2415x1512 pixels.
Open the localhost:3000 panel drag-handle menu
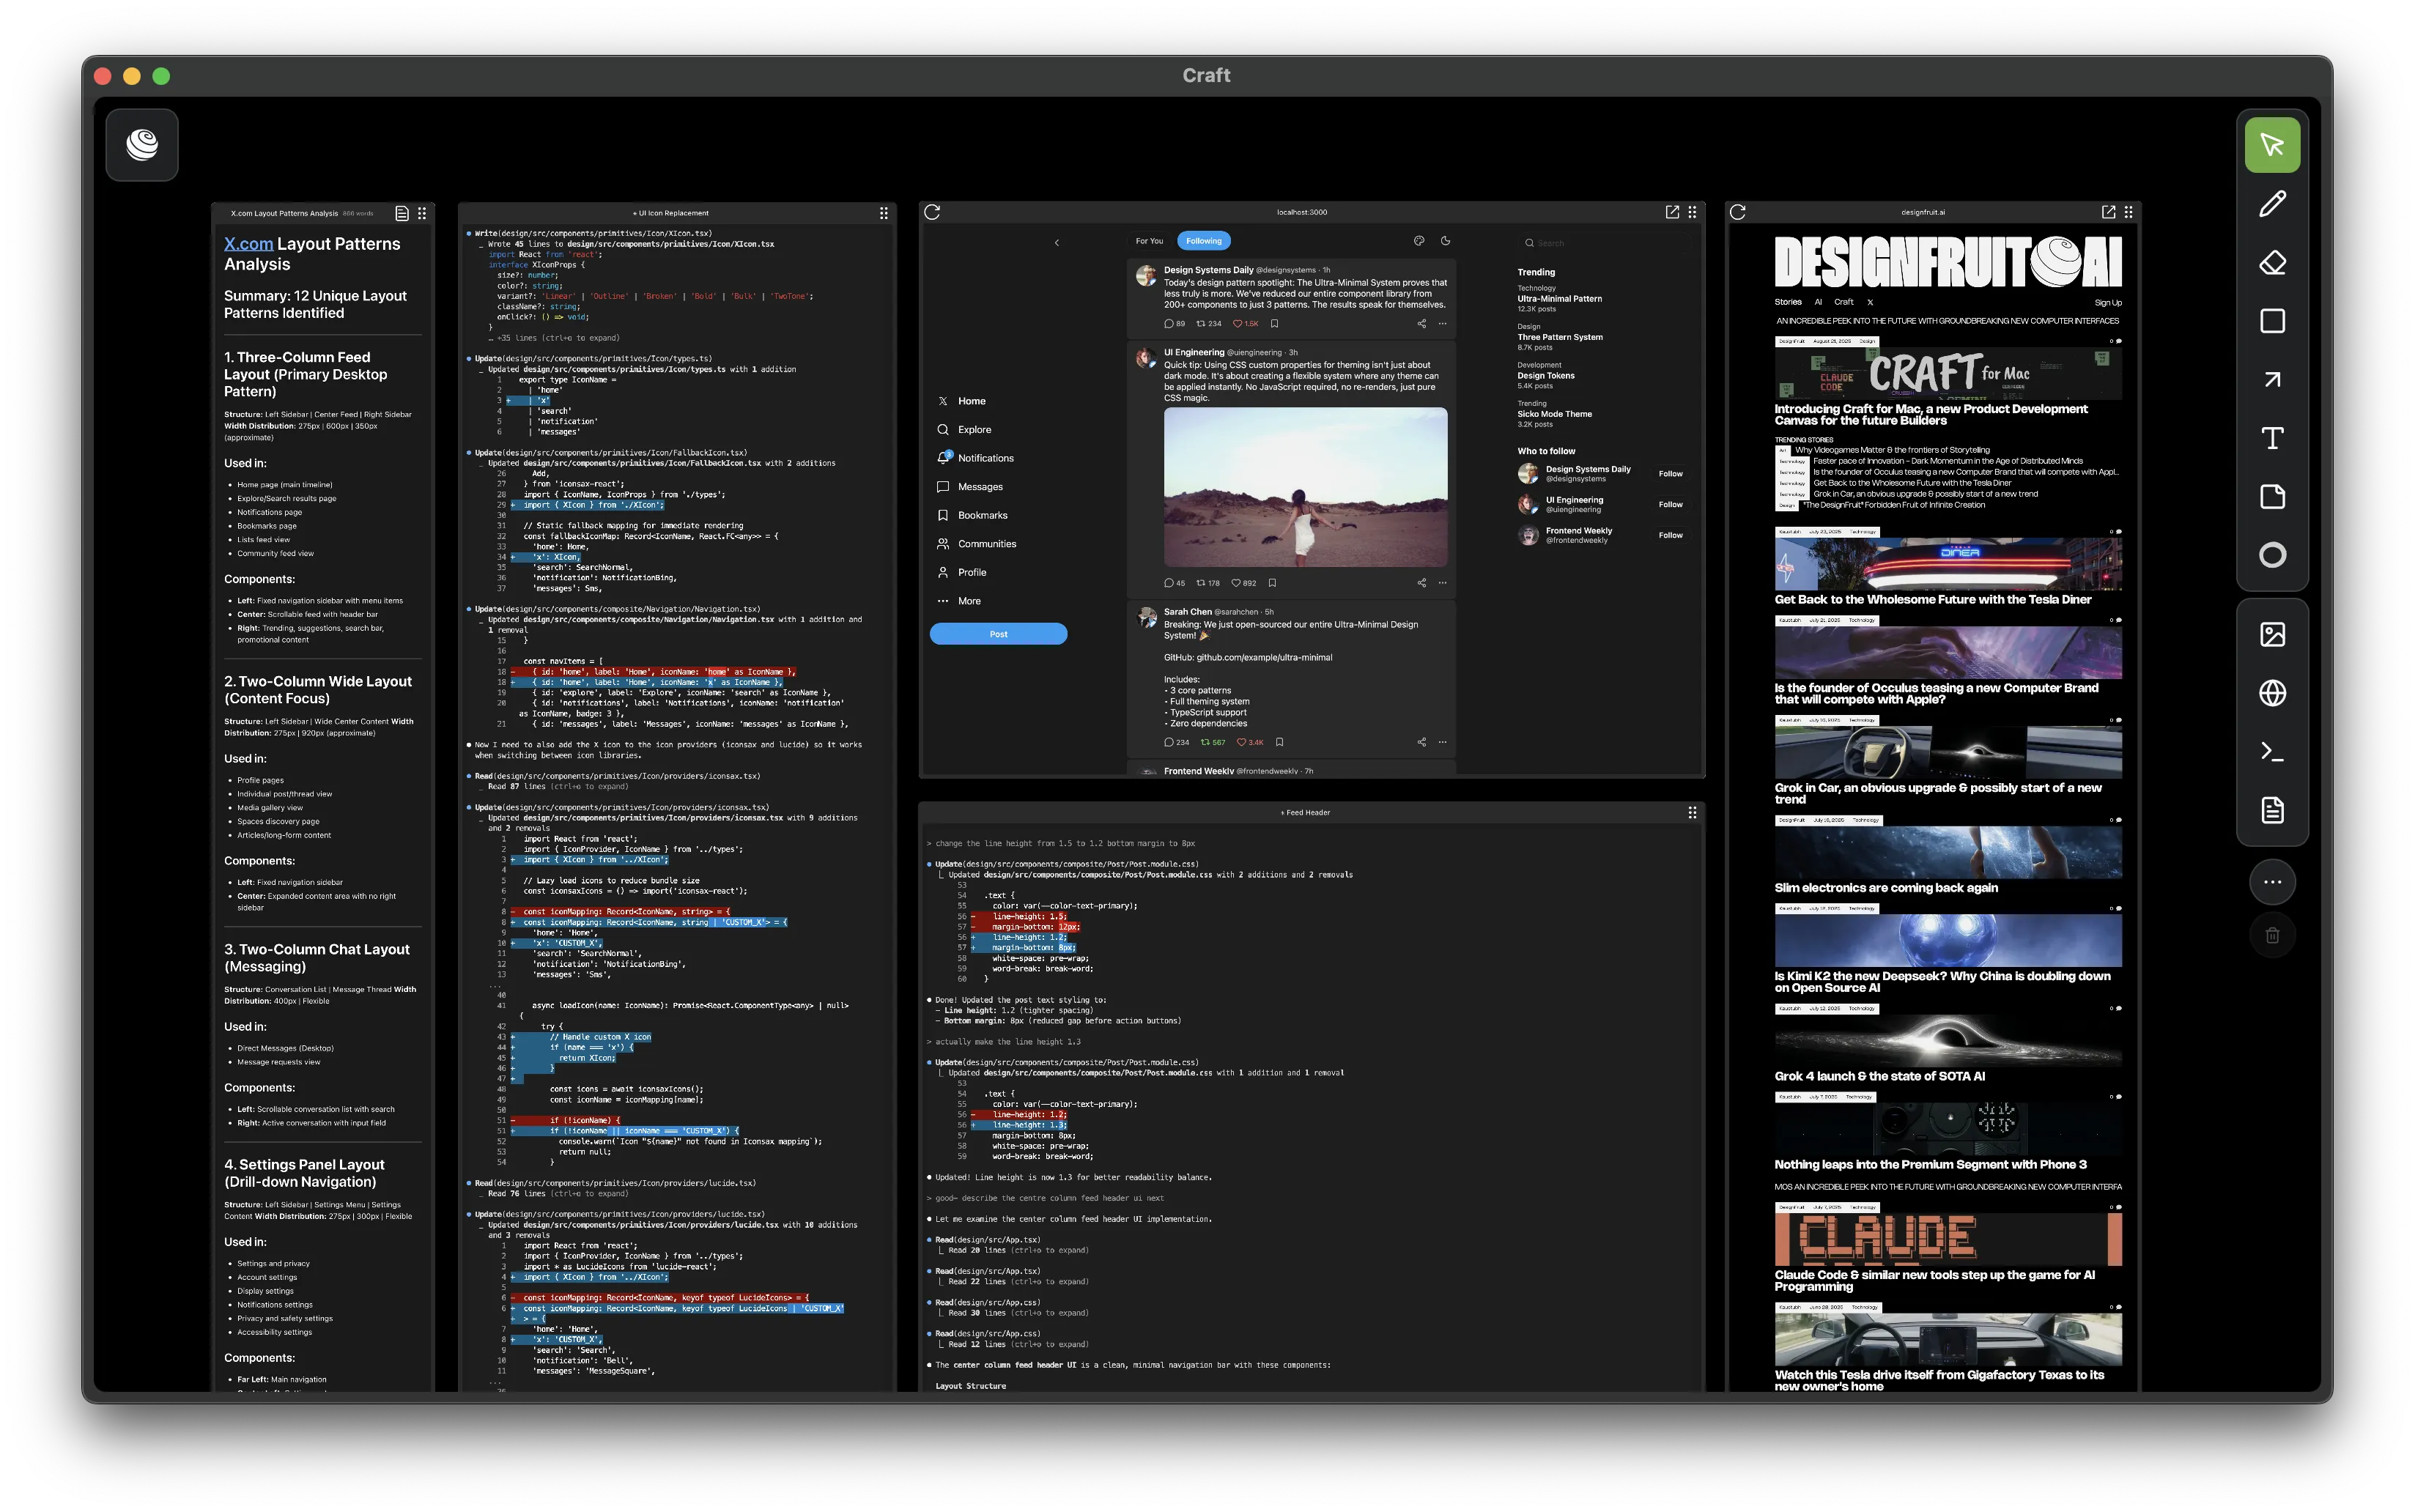point(1692,212)
